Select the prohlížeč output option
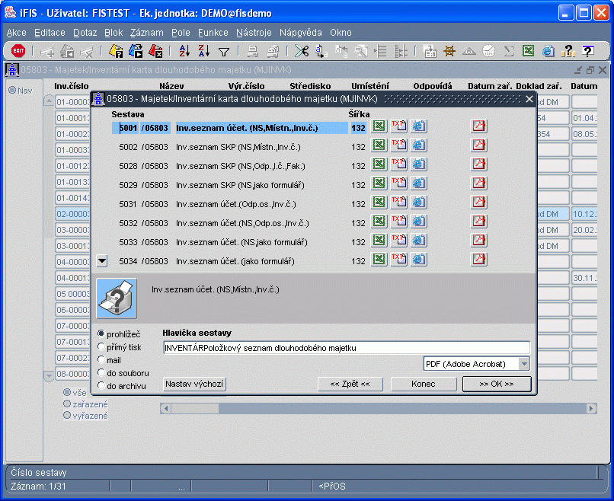This screenshot has height=501, width=614. coord(101,333)
